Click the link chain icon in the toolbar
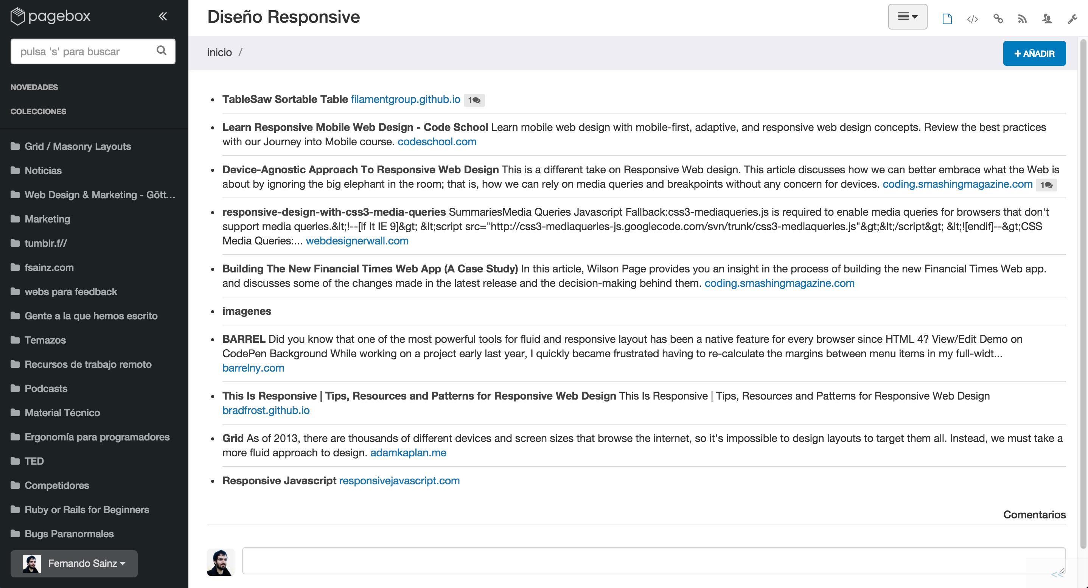The width and height of the screenshot is (1088, 588). (998, 19)
